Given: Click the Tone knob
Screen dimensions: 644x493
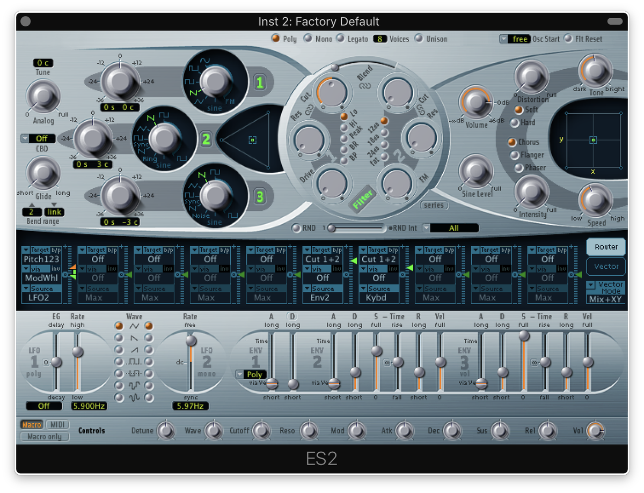Looking at the screenshot, I should (x=595, y=70).
